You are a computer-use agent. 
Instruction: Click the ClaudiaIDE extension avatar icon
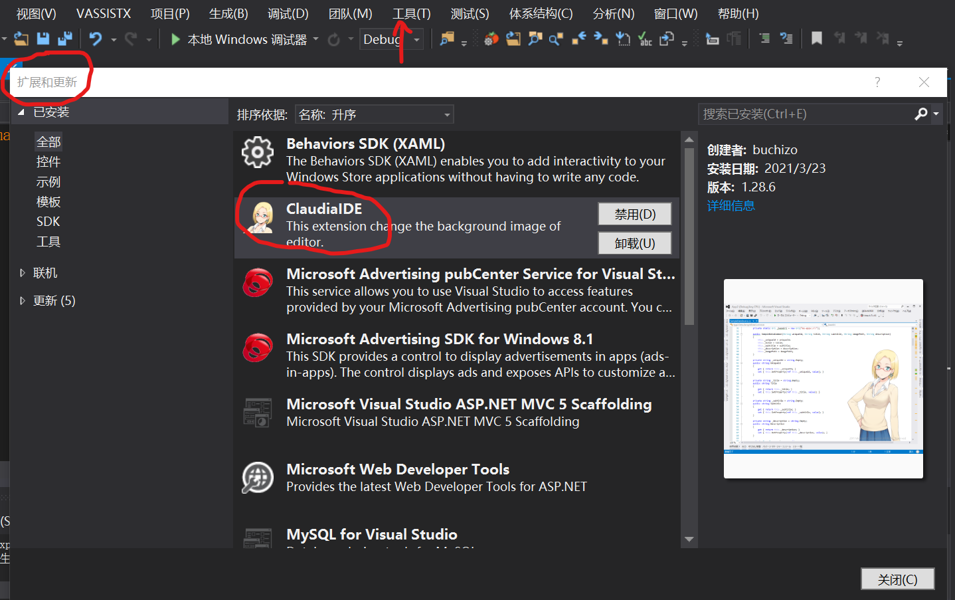(260, 217)
